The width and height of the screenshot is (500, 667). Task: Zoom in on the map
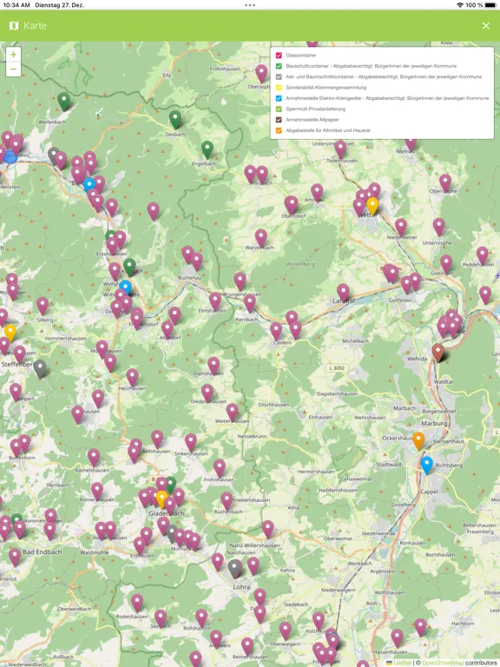point(13,55)
